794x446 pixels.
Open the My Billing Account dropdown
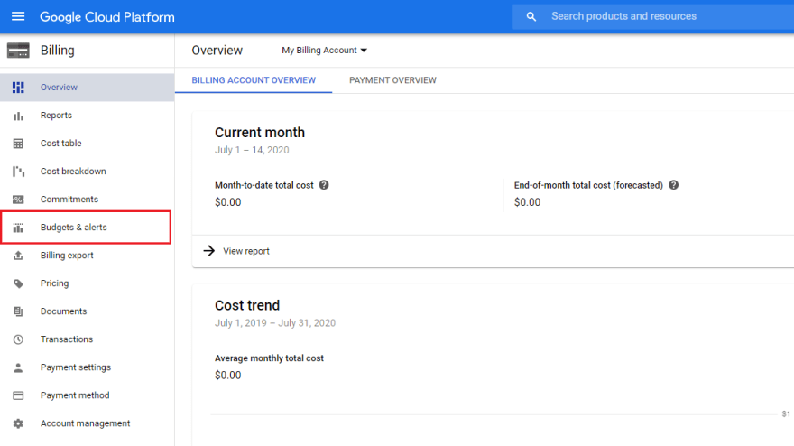[324, 51]
